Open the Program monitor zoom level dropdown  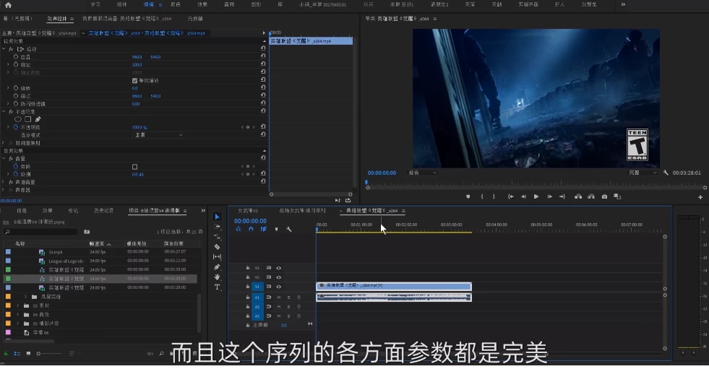[422, 173]
